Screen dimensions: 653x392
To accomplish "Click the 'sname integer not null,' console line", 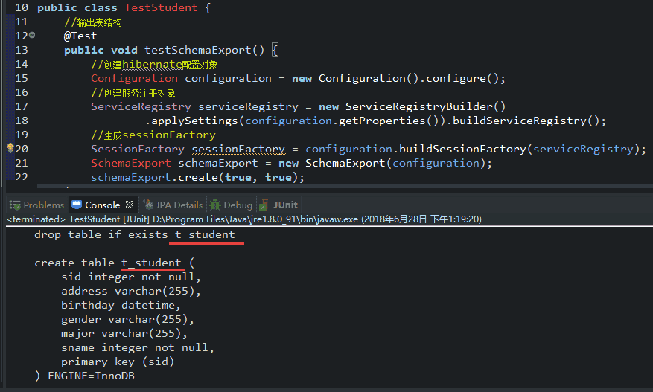I will (138, 348).
